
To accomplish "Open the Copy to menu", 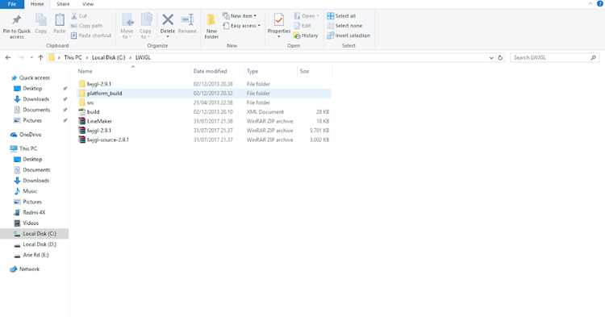I will point(145,26).
